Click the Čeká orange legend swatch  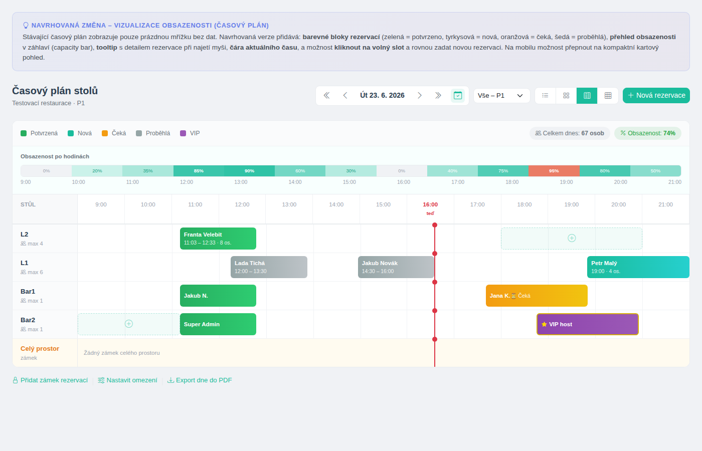tap(105, 133)
